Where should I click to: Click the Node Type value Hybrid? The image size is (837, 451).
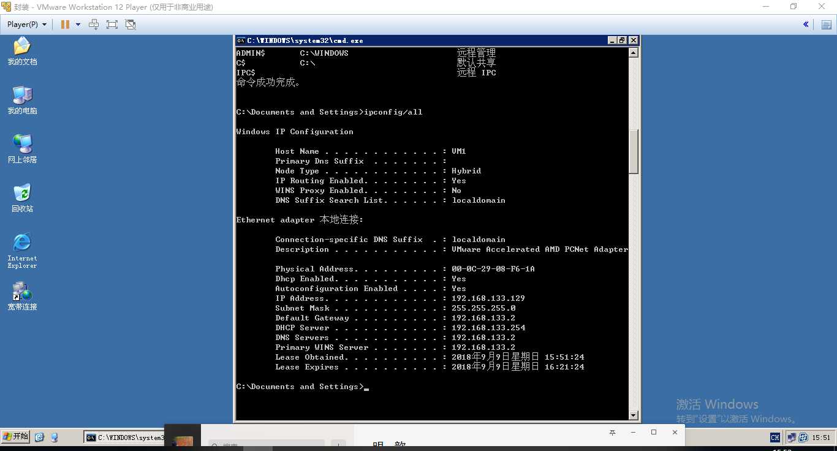[466, 171]
